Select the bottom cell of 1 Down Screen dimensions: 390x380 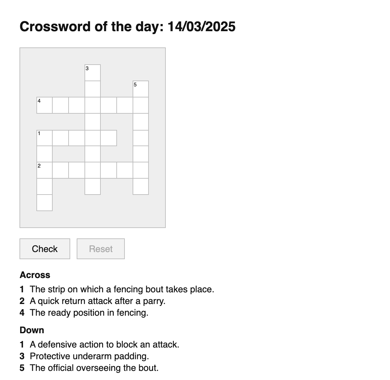point(45,202)
